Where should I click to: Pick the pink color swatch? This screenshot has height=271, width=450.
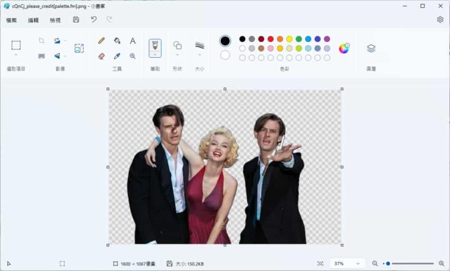(271, 48)
